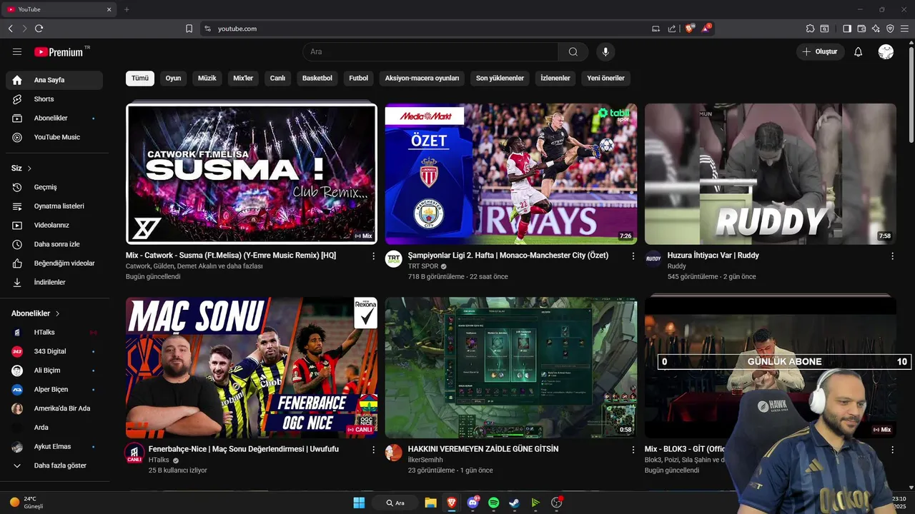Open Discord from taskbar

click(473, 503)
